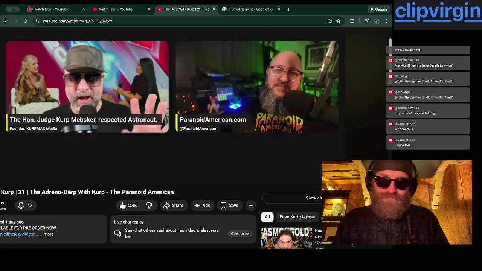
Task: Click 'Clip Virgin' chat username
Action: pyautogui.click(x=402, y=76)
